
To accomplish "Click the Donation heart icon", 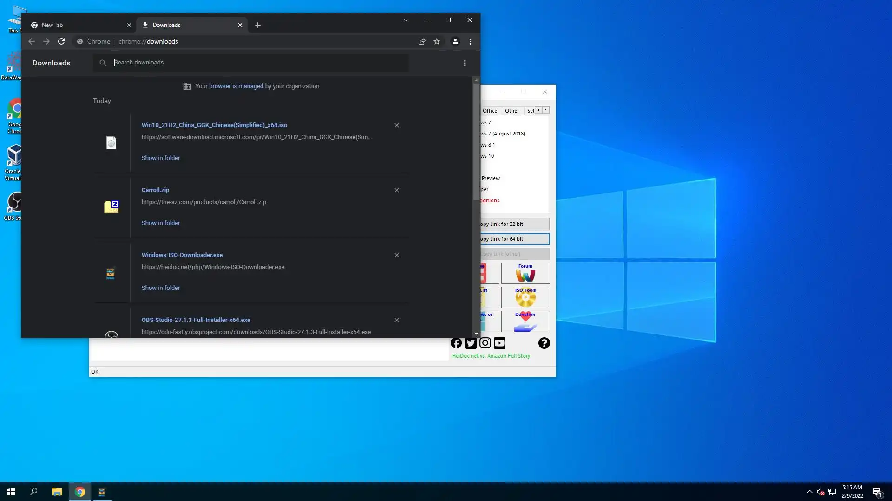I will coord(525,321).
